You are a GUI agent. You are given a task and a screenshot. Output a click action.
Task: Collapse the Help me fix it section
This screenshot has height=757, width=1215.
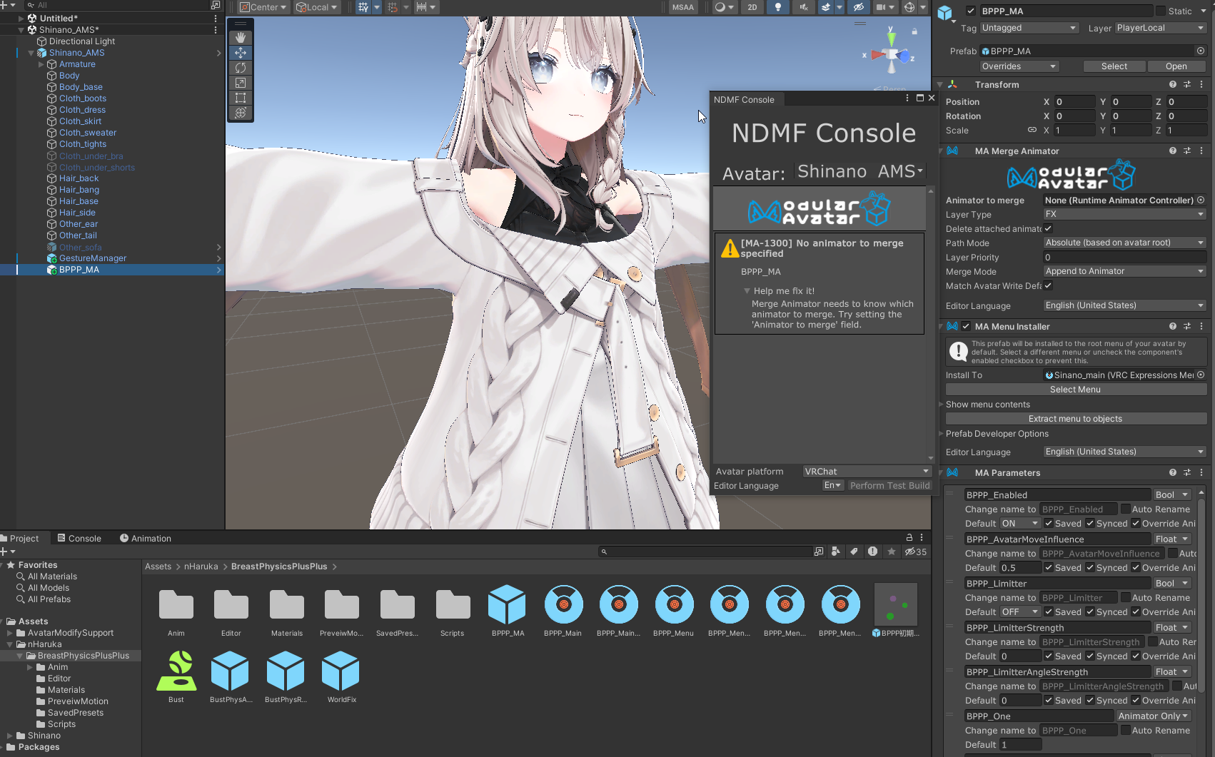pos(747,291)
